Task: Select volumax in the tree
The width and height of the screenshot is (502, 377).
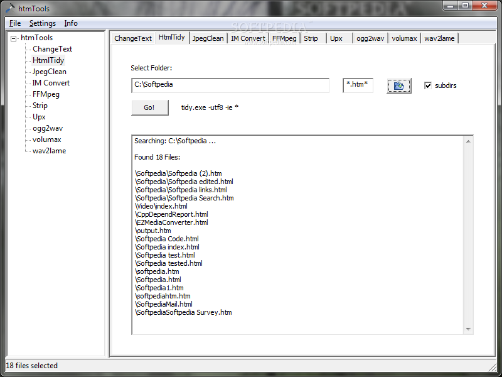Action: point(46,139)
